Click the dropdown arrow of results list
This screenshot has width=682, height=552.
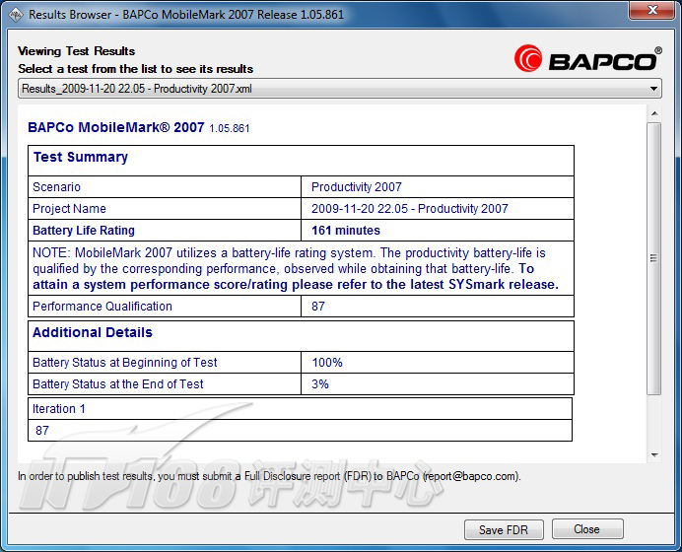point(653,89)
